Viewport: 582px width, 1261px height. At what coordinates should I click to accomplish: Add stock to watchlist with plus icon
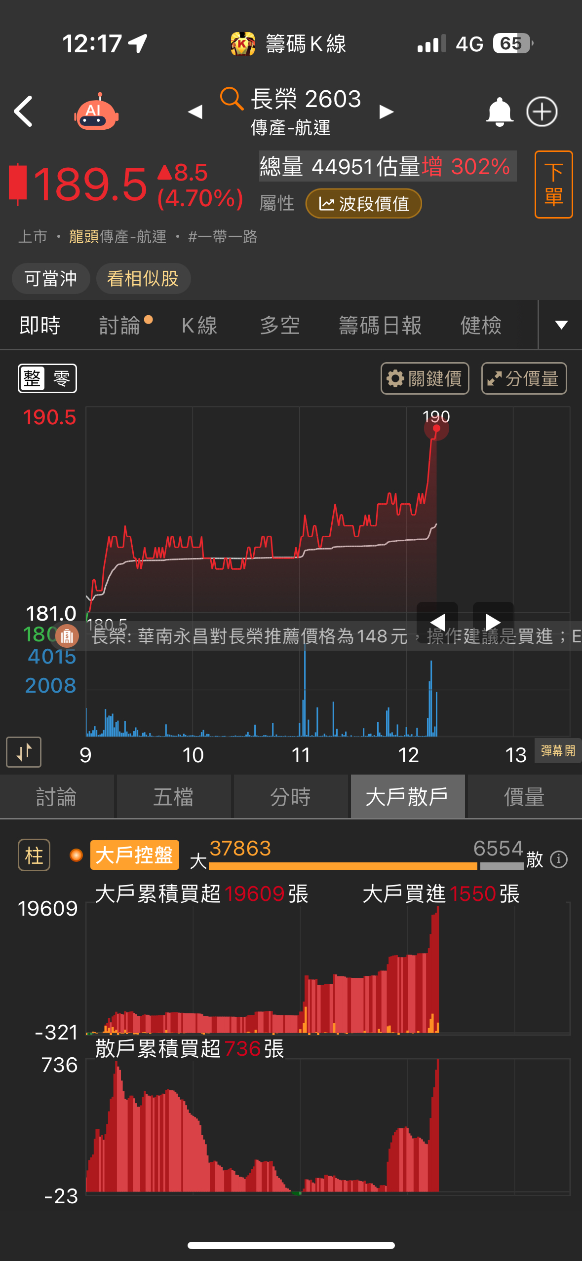(x=542, y=111)
